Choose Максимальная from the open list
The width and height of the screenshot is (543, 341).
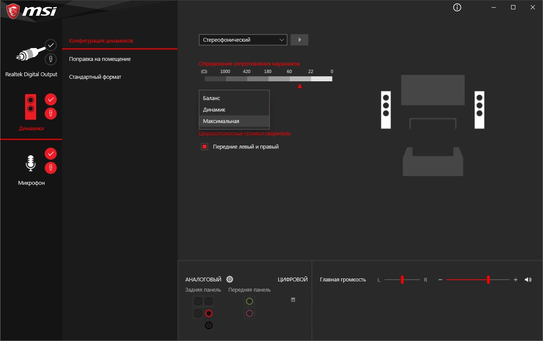coord(234,121)
